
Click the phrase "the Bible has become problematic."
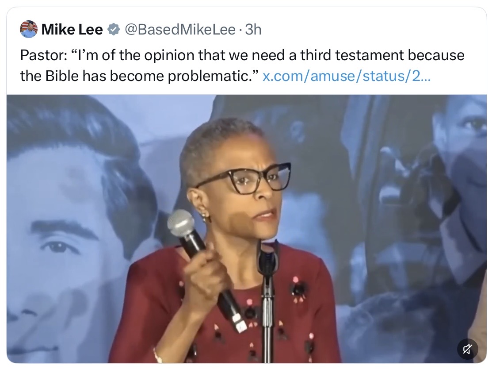coord(140,76)
